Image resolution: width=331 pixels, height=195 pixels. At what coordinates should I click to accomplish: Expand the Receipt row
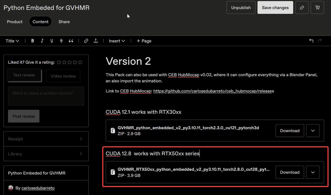pyautogui.click(x=46, y=139)
